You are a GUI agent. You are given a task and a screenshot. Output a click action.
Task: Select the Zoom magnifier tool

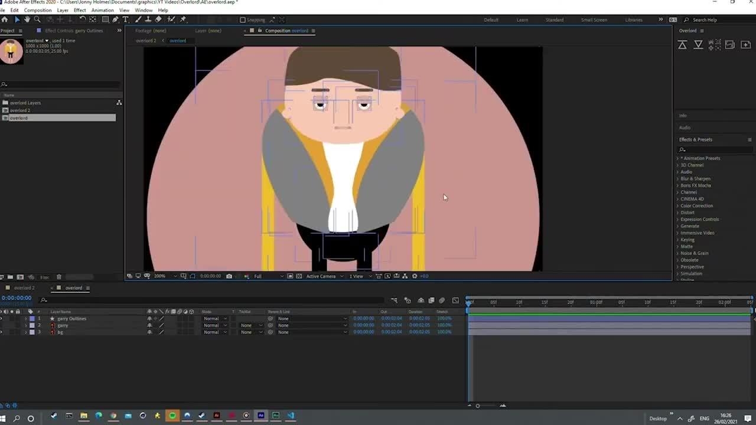pyautogui.click(x=37, y=19)
